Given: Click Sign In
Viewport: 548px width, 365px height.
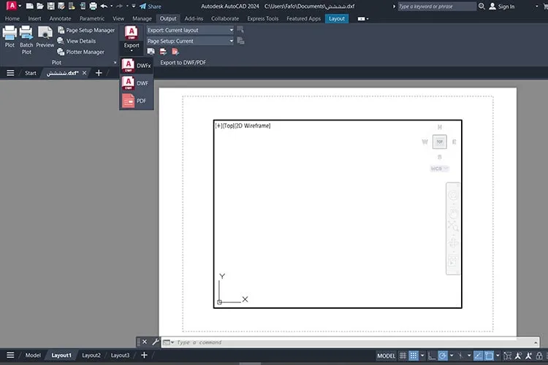Looking at the screenshot, I should [502, 7].
